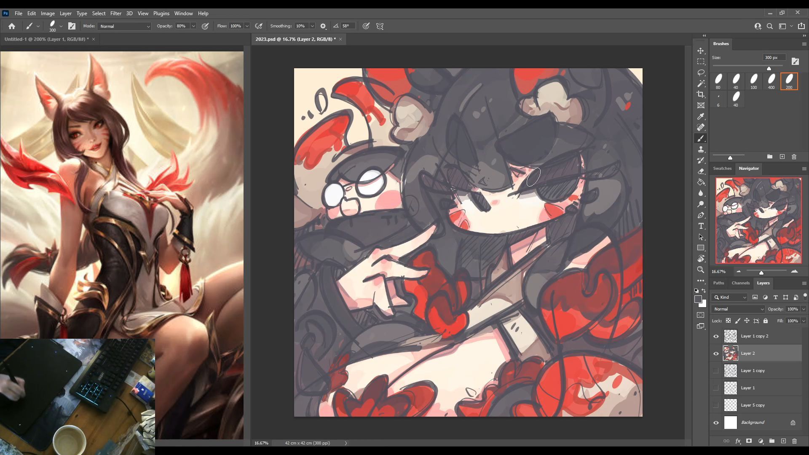Select the Rectangular Marquee tool
The image size is (809, 455).
(701, 62)
